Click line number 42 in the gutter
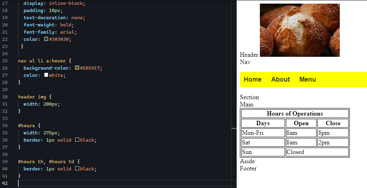Image resolution: width=367 pixels, height=188 pixels. pos(5,183)
